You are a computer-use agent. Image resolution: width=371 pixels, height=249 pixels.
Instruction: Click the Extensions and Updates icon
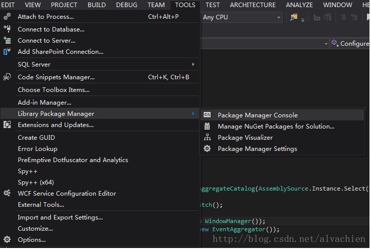pyautogui.click(x=7, y=124)
